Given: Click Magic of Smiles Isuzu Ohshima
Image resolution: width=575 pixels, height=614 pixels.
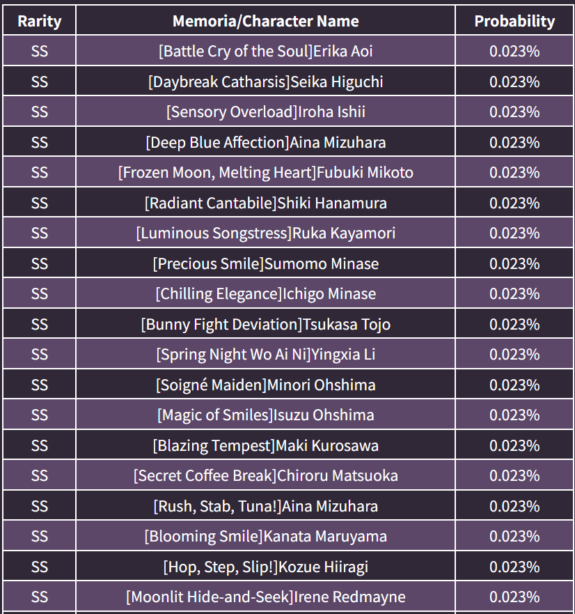Looking at the screenshot, I should click(x=265, y=415).
